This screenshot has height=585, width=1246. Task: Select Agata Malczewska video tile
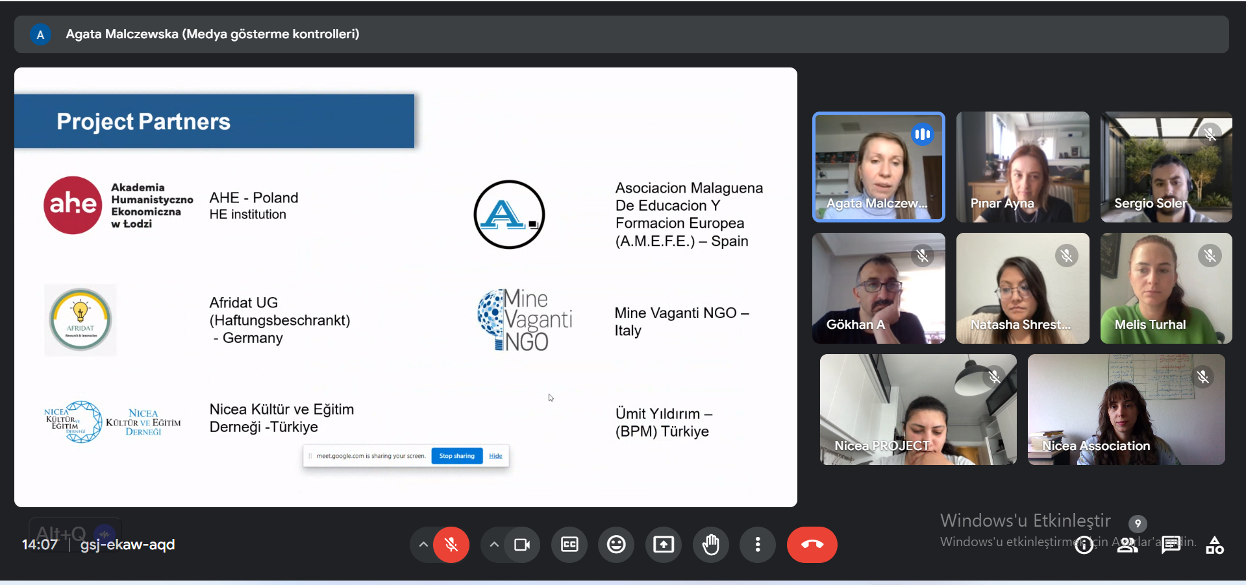[x=879, y=167]
